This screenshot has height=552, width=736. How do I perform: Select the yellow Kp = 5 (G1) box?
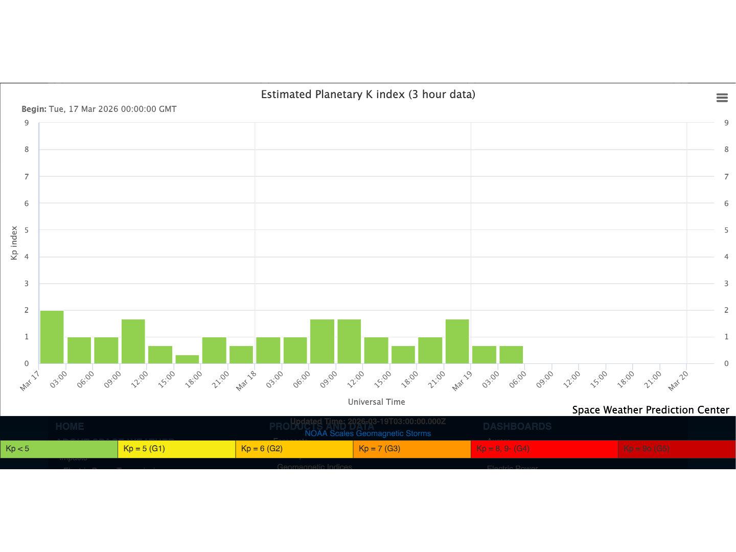pos(176,449)
